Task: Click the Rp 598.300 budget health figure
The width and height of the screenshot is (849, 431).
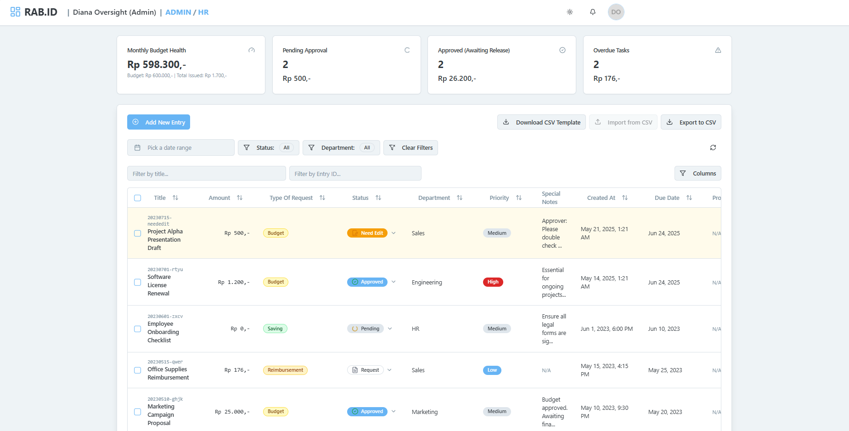Action: pos(157,64)
